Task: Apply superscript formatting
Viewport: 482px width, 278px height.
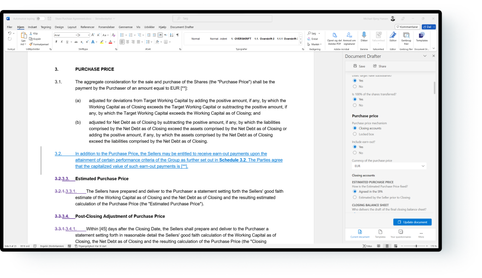Action: pyautogui.click(x=87, y=42)
